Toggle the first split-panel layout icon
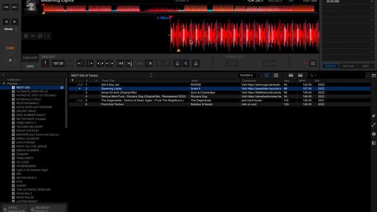 coord(290,75)
